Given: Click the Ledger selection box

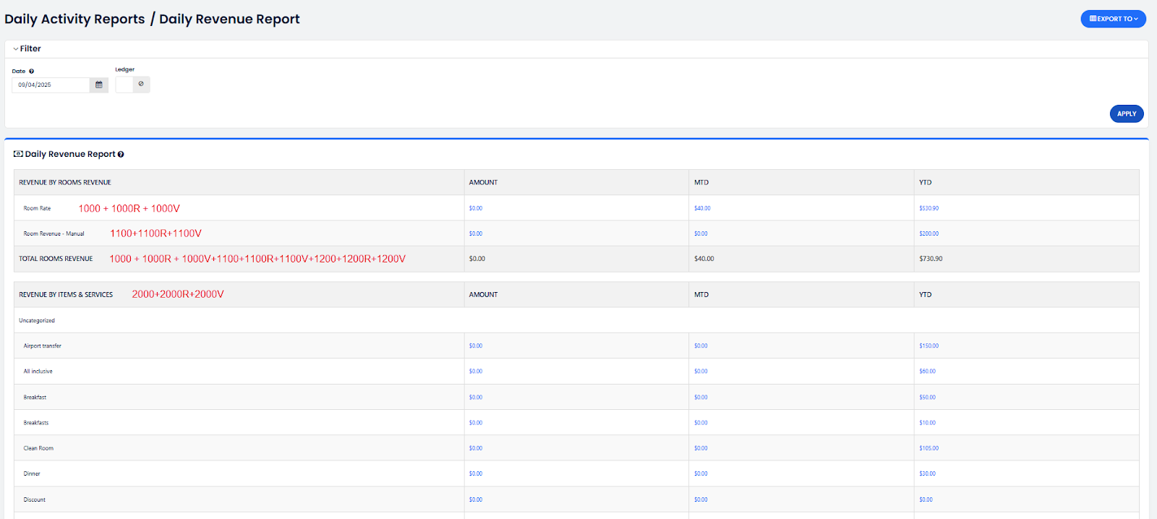Looking at the screenshot, I should coord(124,85).
